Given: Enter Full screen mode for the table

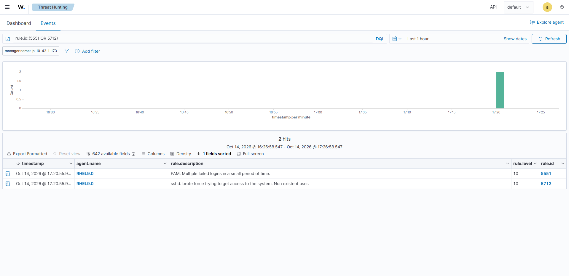Looking at the screenshot, I should [250, 154].
